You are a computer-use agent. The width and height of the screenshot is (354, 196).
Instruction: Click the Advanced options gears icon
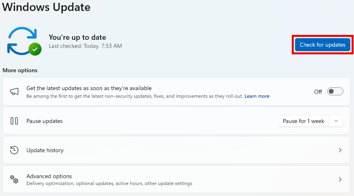14,179
